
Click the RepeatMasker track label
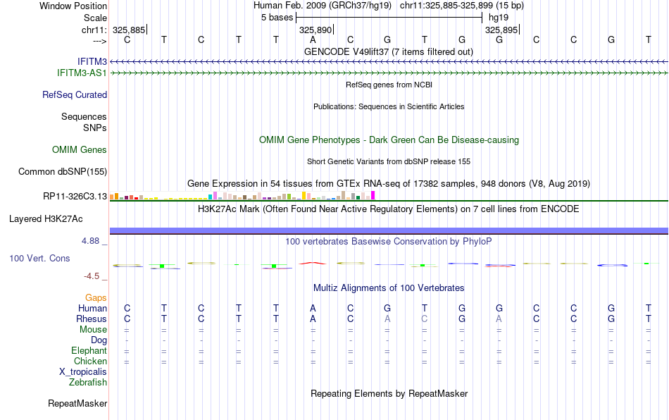77,403
